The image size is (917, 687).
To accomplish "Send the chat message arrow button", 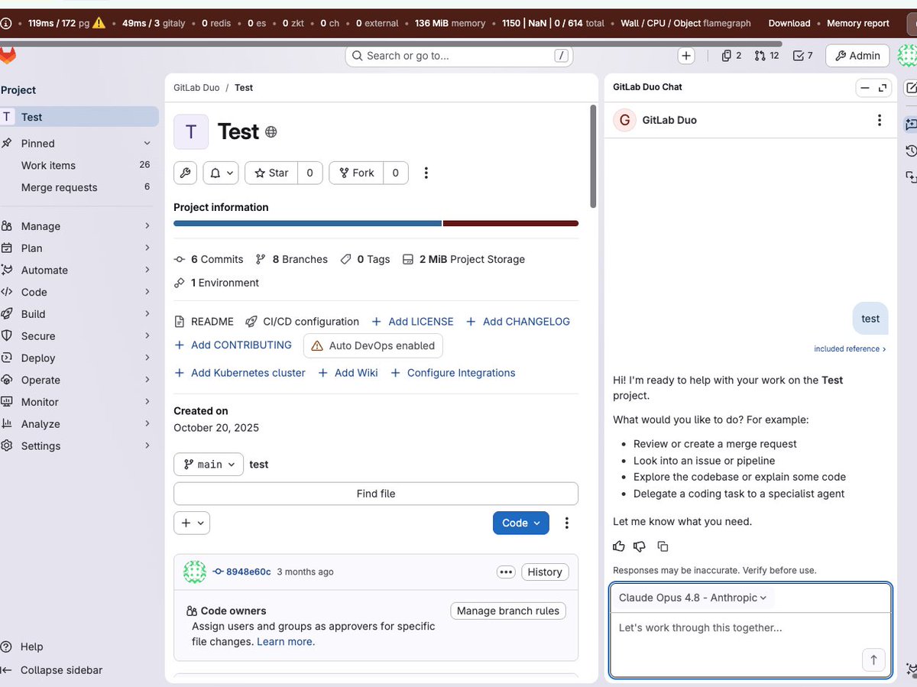I will 873,659.
